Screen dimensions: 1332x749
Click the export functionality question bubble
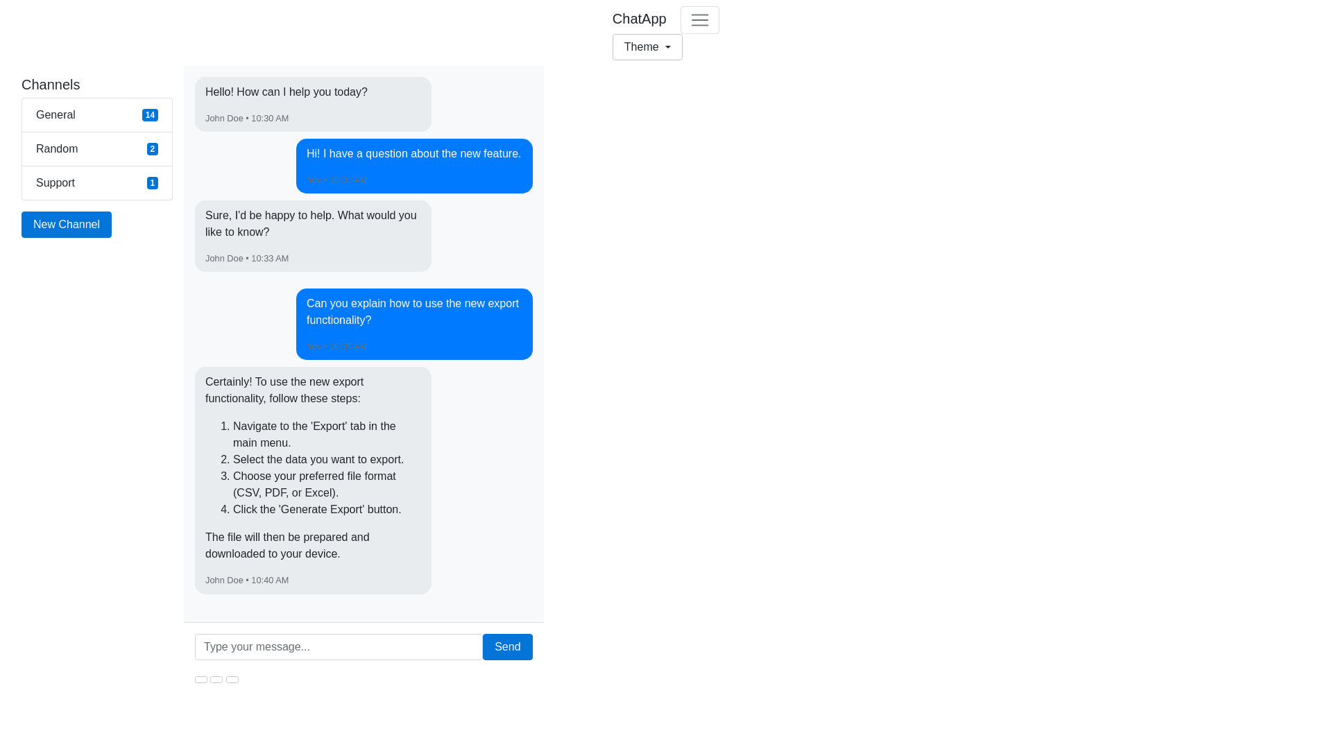click(413, 312)
